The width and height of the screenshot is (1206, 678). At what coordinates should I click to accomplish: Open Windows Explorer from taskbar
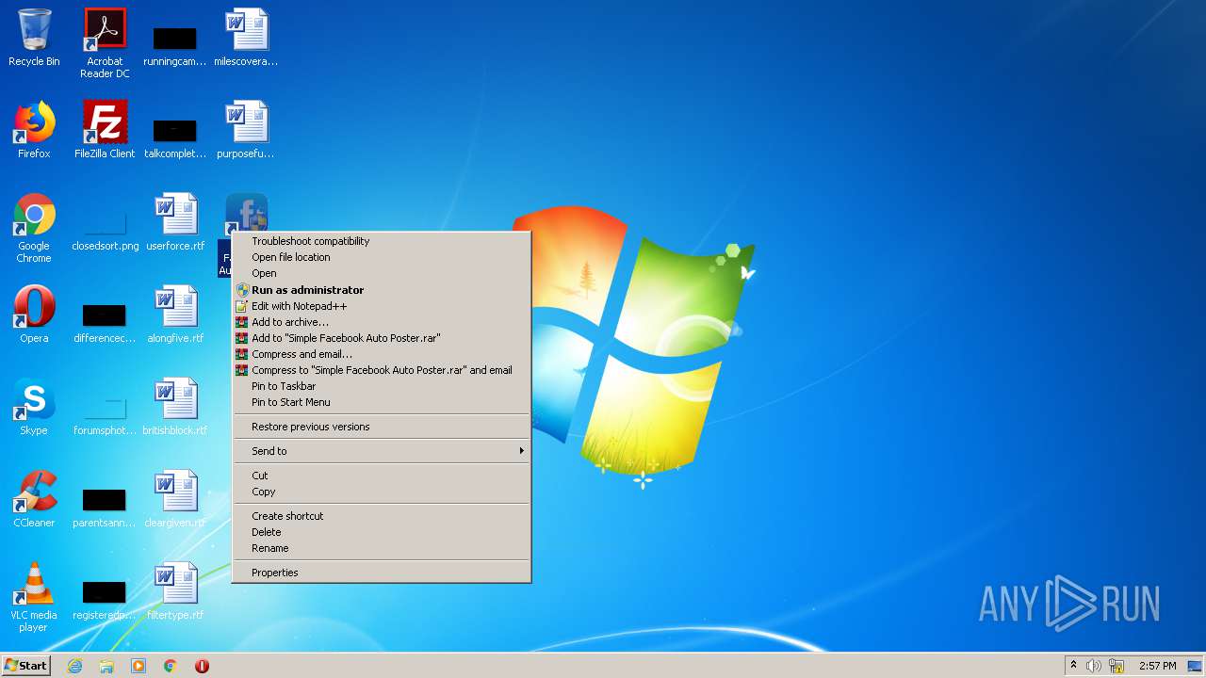pos(106,666)
